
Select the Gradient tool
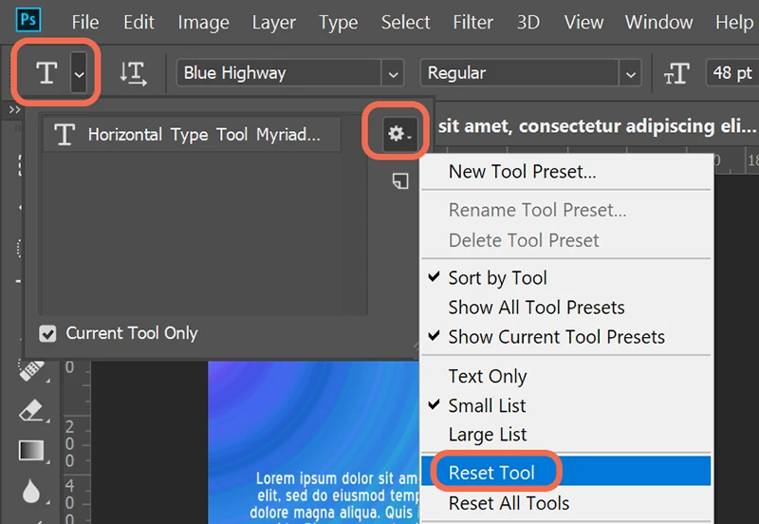pyautogui.click(x=31, y=450)
